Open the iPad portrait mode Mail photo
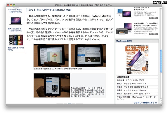The height and width of the screenshot is (114, 168). (x=52, y=85)
